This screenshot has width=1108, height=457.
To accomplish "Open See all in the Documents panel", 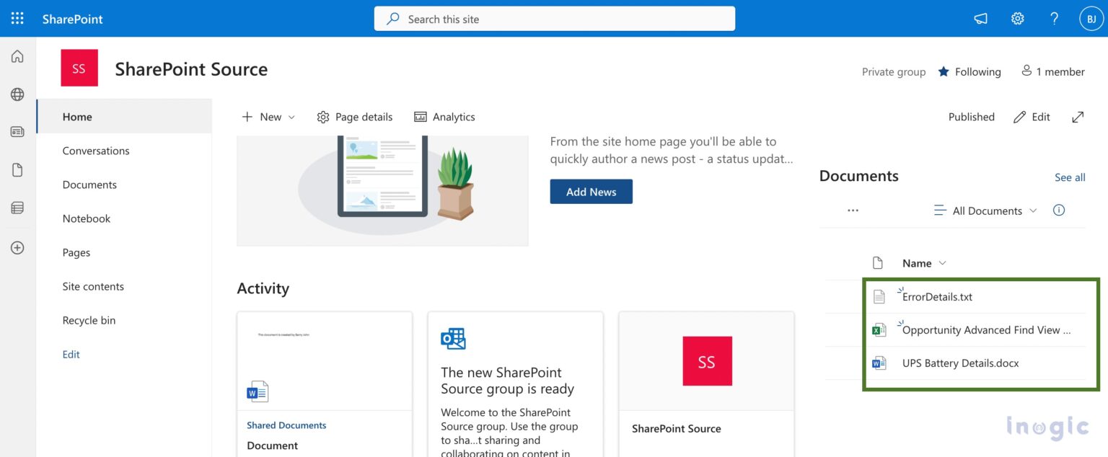I will point(1070,177).
